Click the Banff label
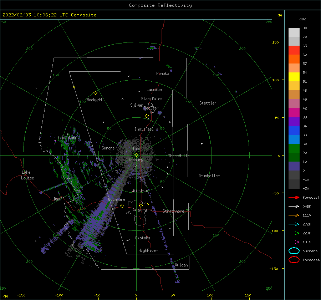 (x=59, y=199)
